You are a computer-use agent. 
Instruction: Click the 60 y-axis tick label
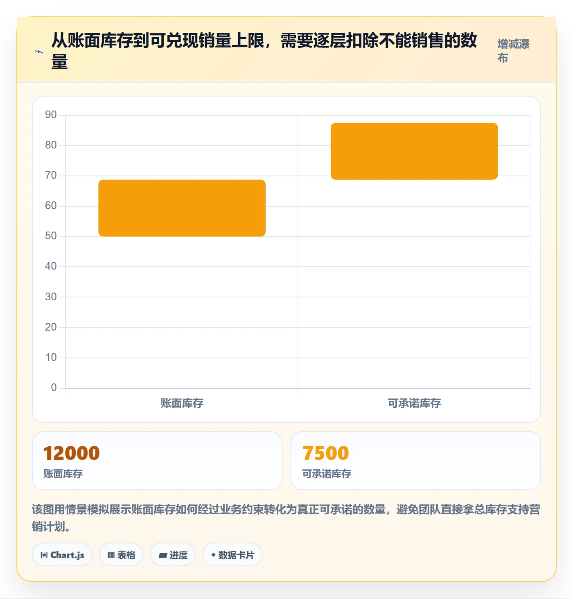pyautogui.click(x=51, y=205)
